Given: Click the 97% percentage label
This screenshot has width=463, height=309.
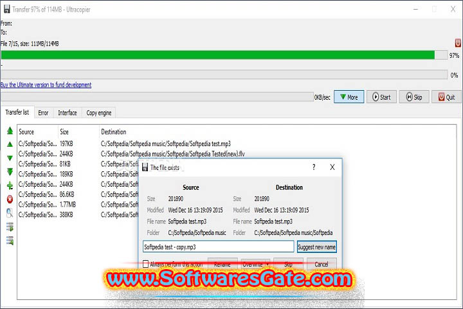Looking at the screenshot, I should click(x=454, y=55).
